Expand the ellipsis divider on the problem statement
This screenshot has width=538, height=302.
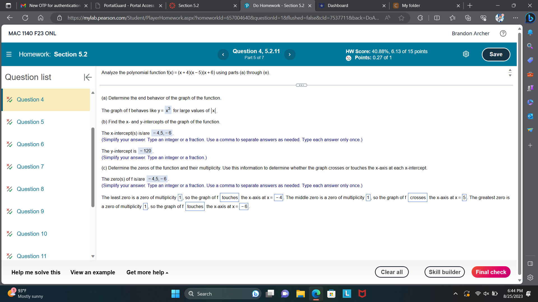click(x=301, y=85)
